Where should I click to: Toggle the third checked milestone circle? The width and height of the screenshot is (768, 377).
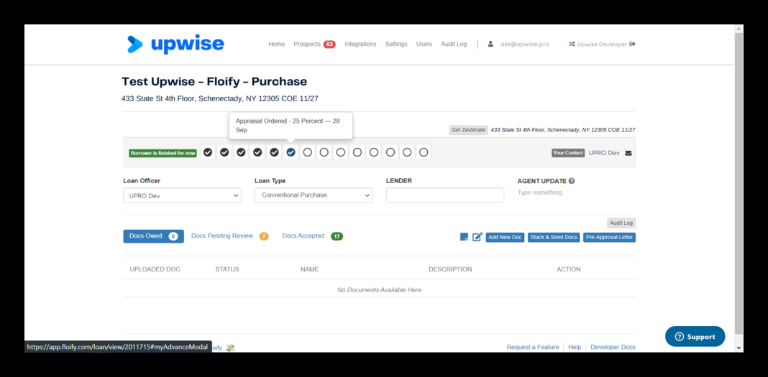(241, 152)
